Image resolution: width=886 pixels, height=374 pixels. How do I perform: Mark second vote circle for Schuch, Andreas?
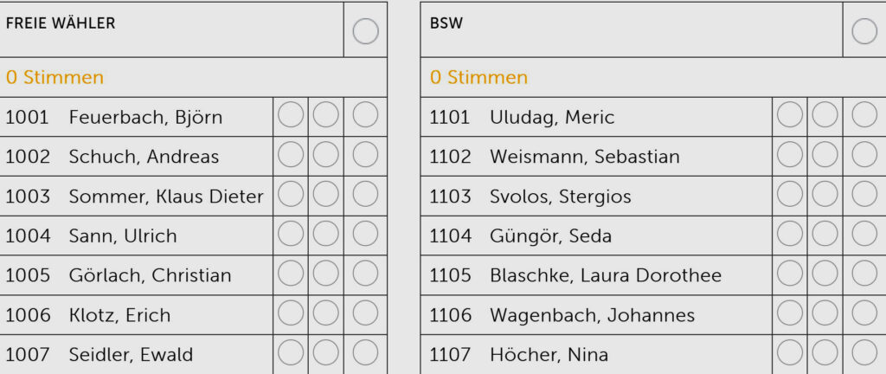point(325,155)
